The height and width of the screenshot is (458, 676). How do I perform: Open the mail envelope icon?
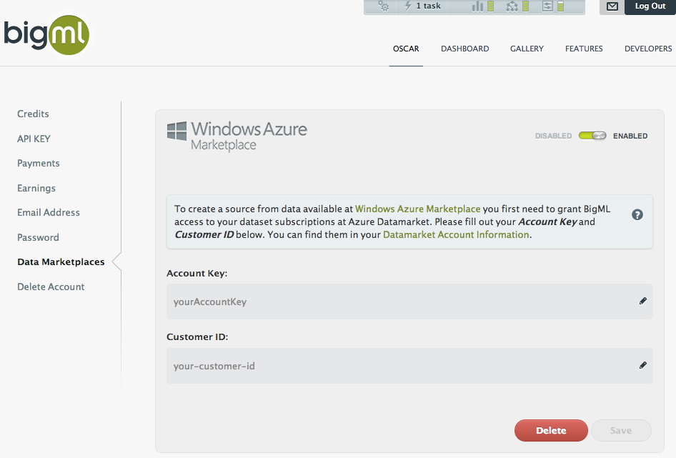(612, 6)
